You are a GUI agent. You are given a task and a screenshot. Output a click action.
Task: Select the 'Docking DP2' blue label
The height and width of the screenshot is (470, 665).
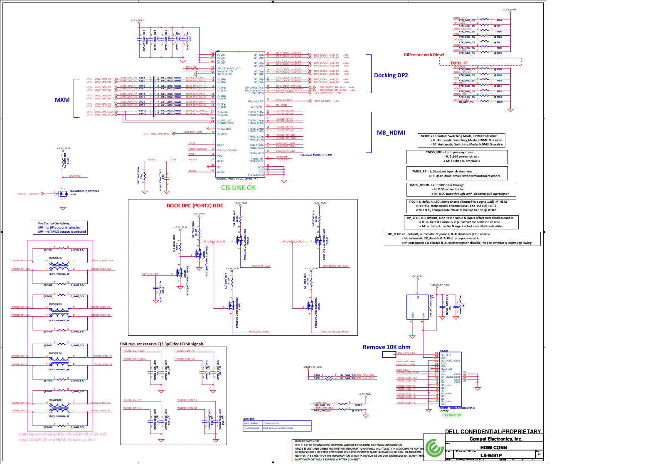click(x=391, y=75)
